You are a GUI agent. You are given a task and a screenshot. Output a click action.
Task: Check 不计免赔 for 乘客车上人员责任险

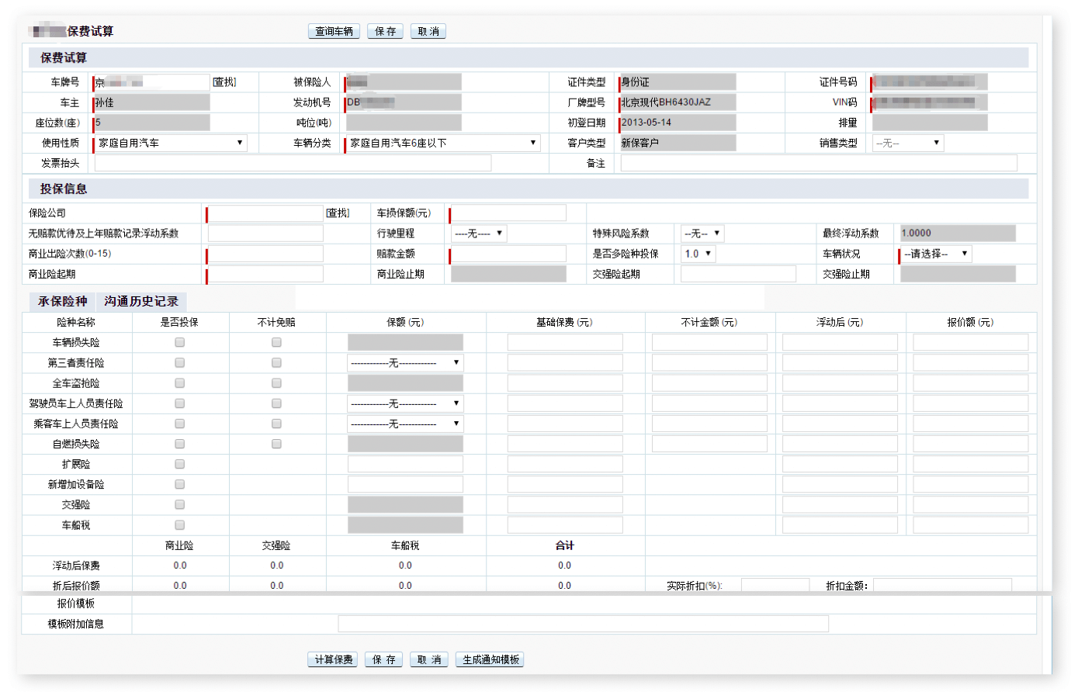(276, 424)
